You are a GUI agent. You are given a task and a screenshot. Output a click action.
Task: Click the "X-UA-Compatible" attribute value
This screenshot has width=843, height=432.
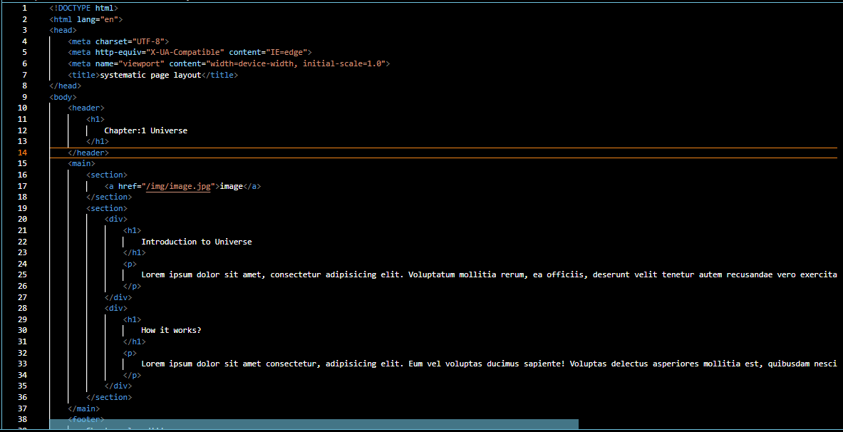click(x=185, y=53)
